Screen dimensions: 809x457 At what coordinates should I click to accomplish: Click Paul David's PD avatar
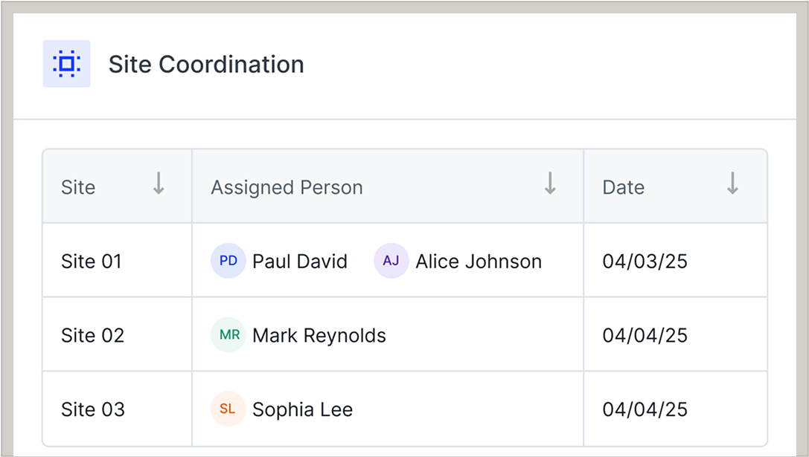(228, 261)
